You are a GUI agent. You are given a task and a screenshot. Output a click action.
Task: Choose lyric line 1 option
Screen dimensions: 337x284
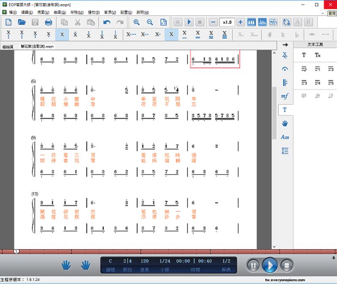318,69
